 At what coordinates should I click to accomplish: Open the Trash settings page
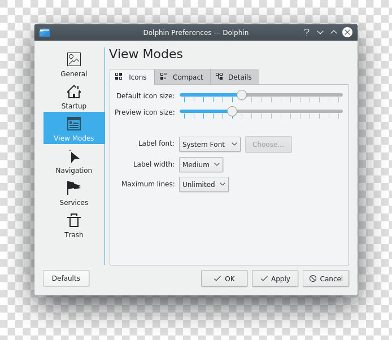click(74, 225)
